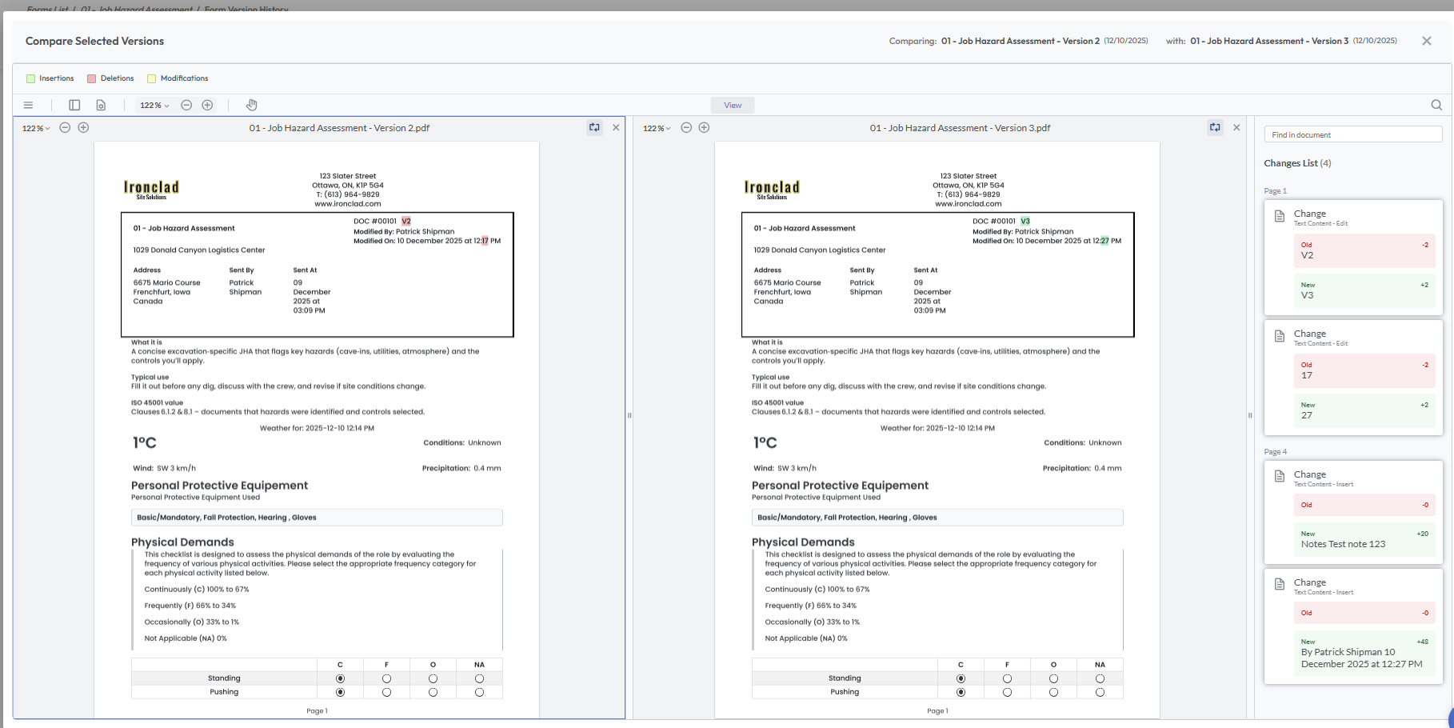Screen dimensions: 1454x728
Task: Open the hamburger menu in the main toolbar
Action: tap(28, 105)
